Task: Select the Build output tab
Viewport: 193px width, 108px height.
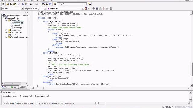Action: coord(11,103)
